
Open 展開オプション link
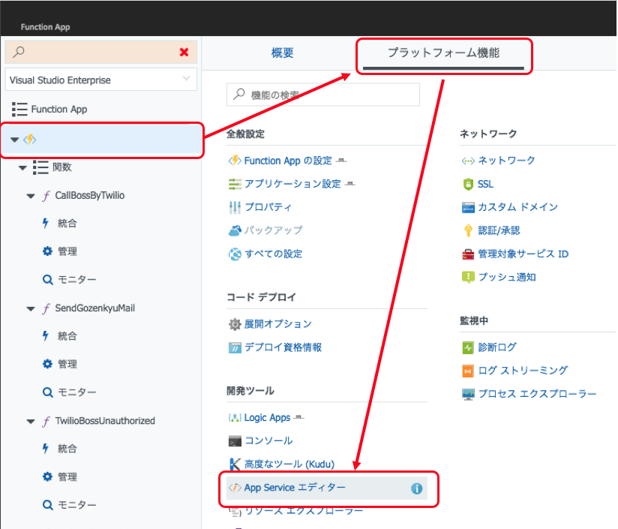pos(277,324)
